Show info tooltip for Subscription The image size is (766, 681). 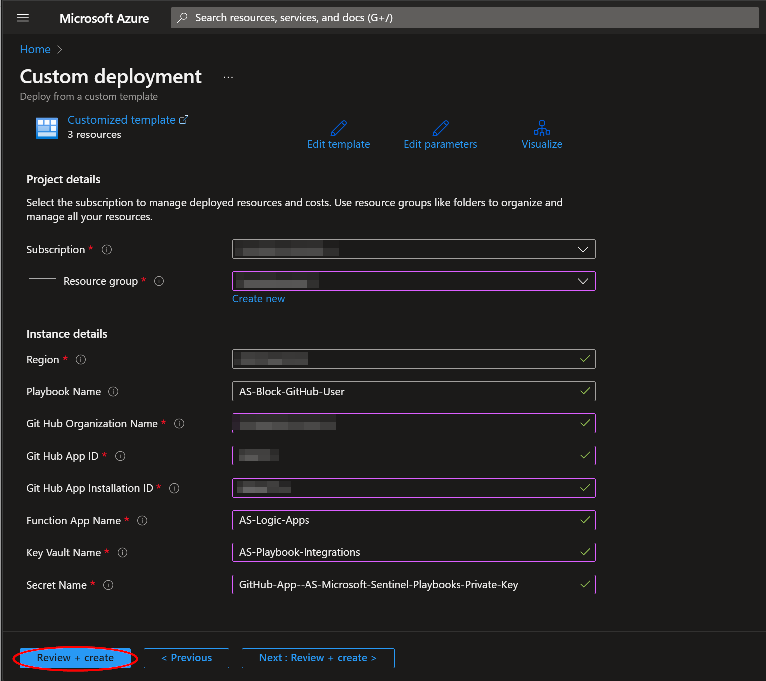click(x=107, y=249)
